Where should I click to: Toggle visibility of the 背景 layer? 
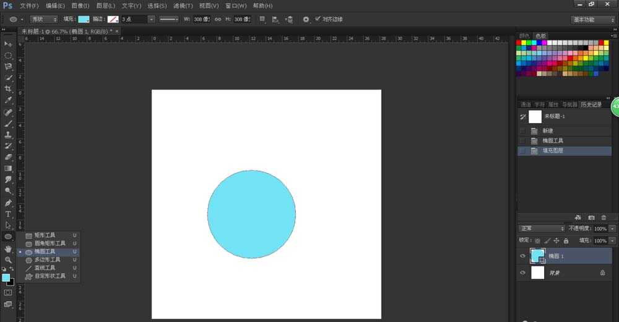point(523,273)
